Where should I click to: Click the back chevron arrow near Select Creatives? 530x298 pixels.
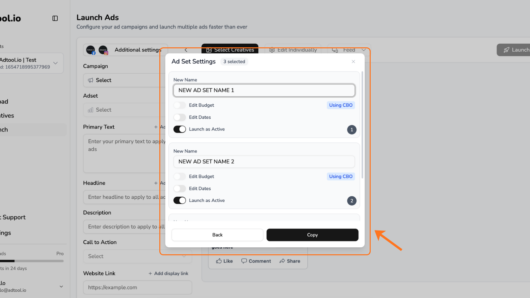coord(186,50)
